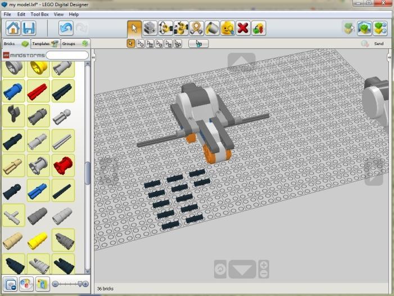Undo the last action
394x296 pixels.
click(66, 28)
